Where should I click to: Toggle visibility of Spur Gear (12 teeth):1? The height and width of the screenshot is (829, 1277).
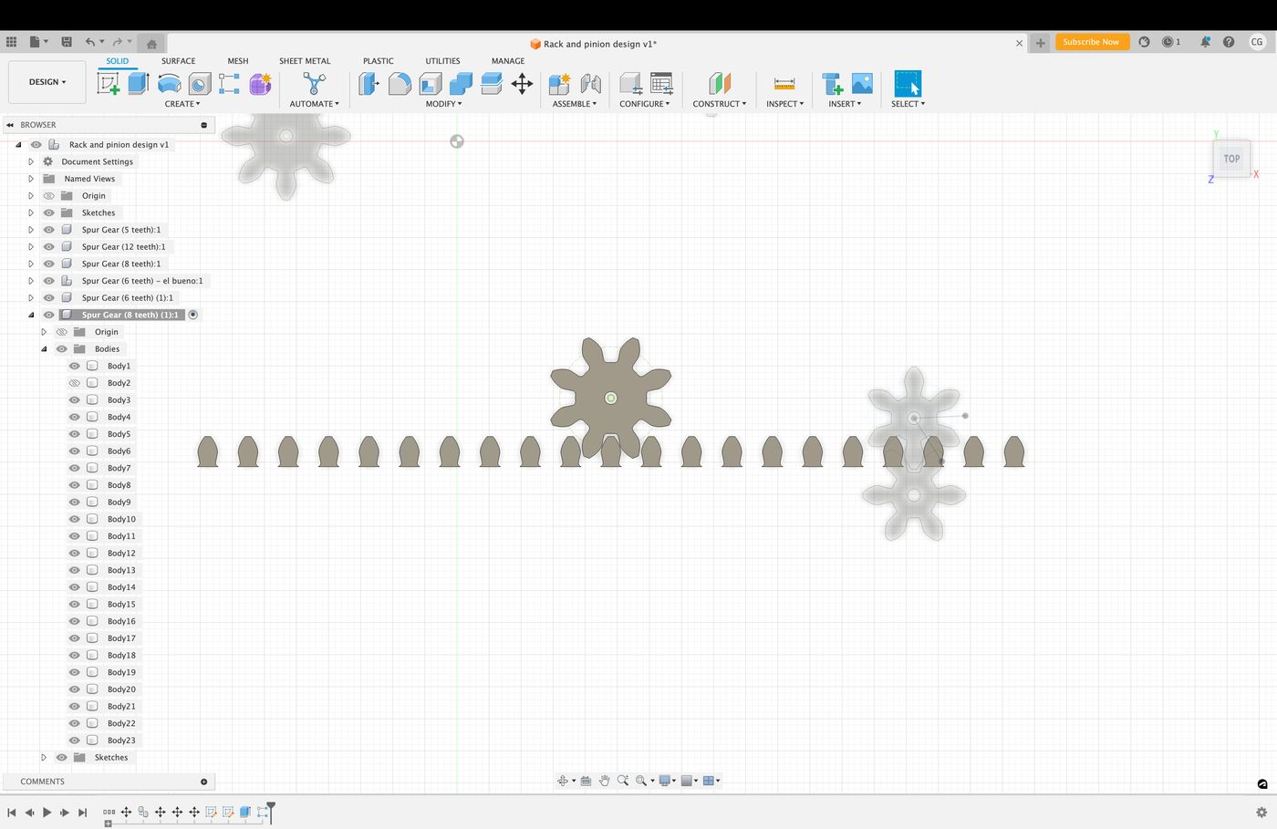point(49,247)
